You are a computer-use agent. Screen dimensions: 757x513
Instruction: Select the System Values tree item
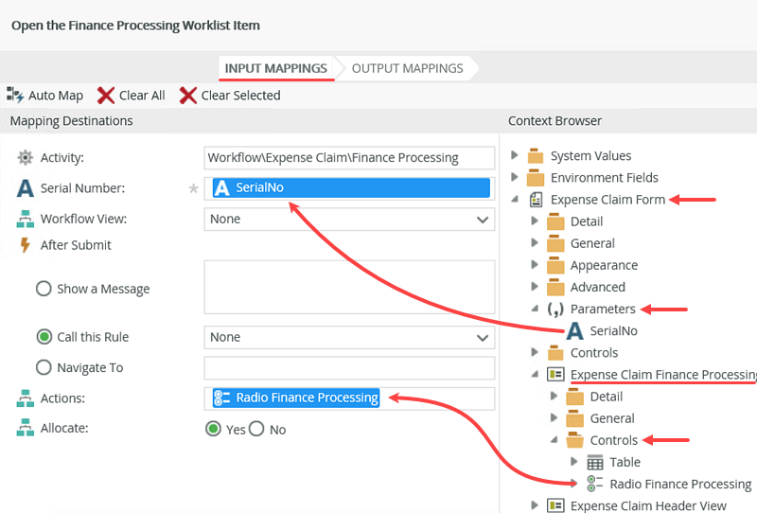point(590,156)
